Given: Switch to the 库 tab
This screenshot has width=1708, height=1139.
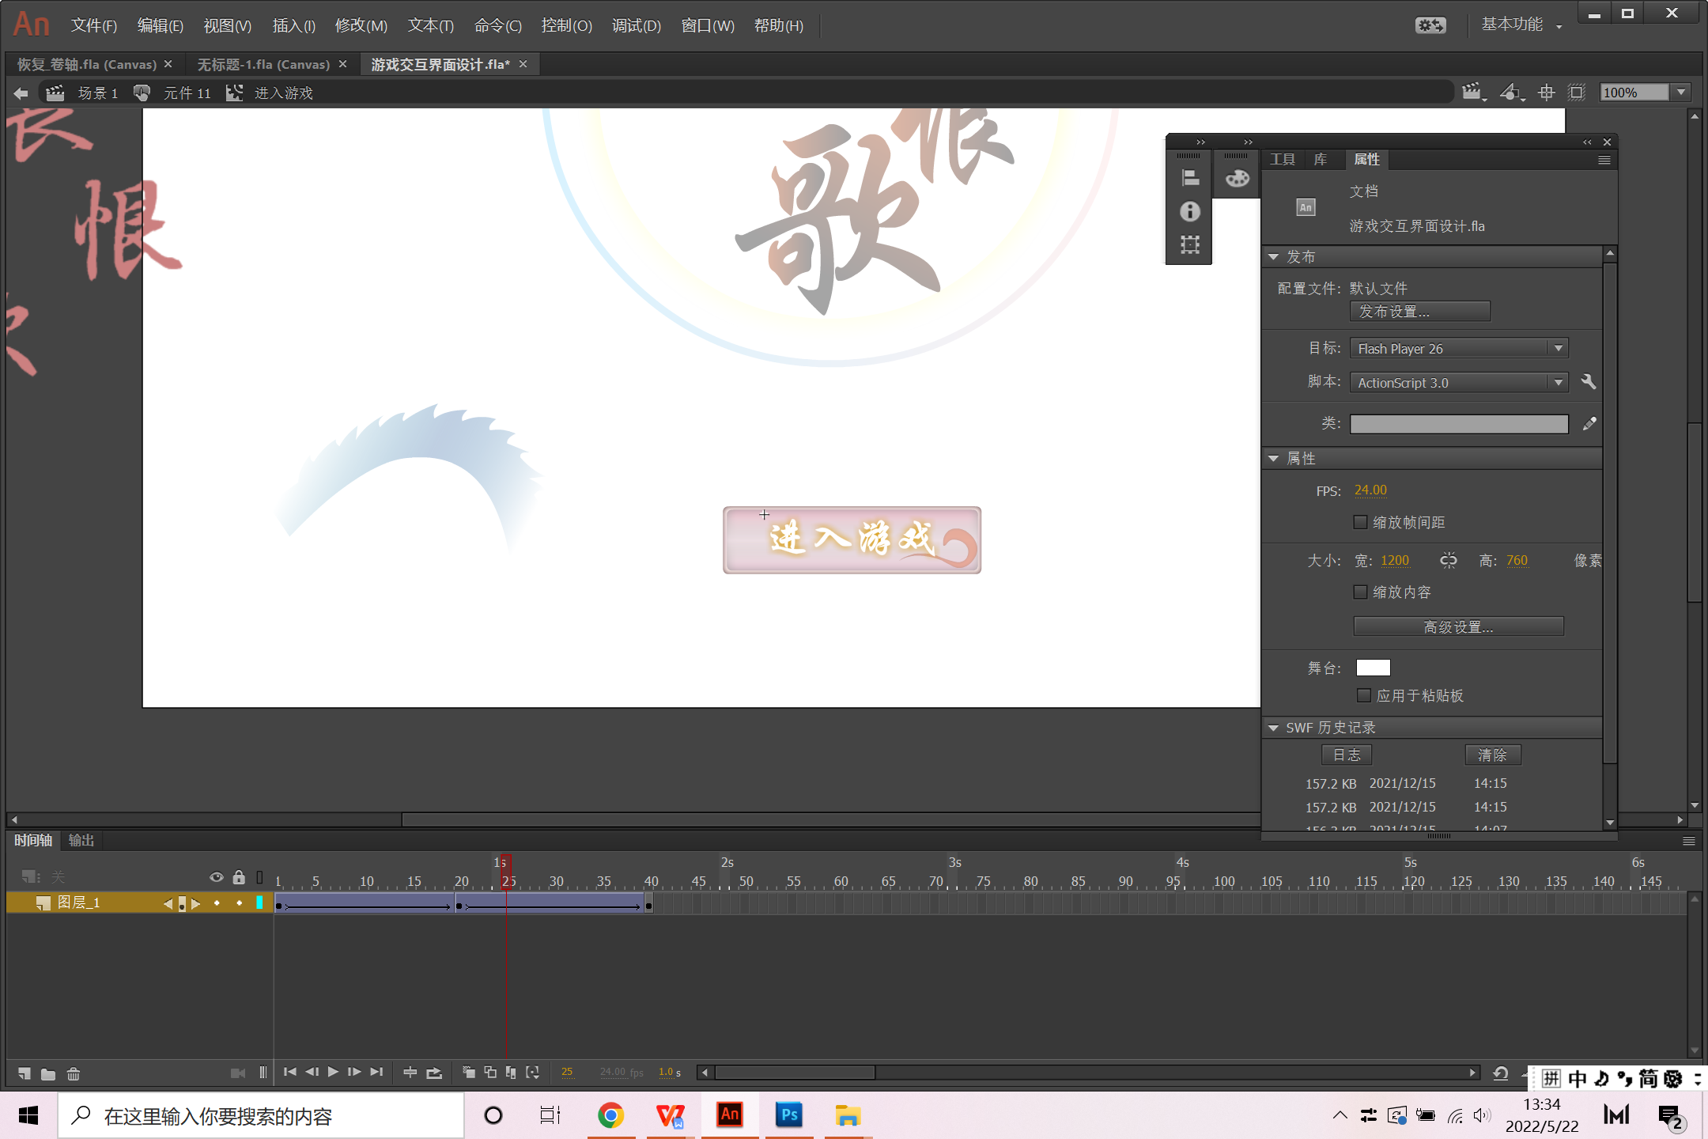Looking at the screenshot, I should (x=1321, y=159).
